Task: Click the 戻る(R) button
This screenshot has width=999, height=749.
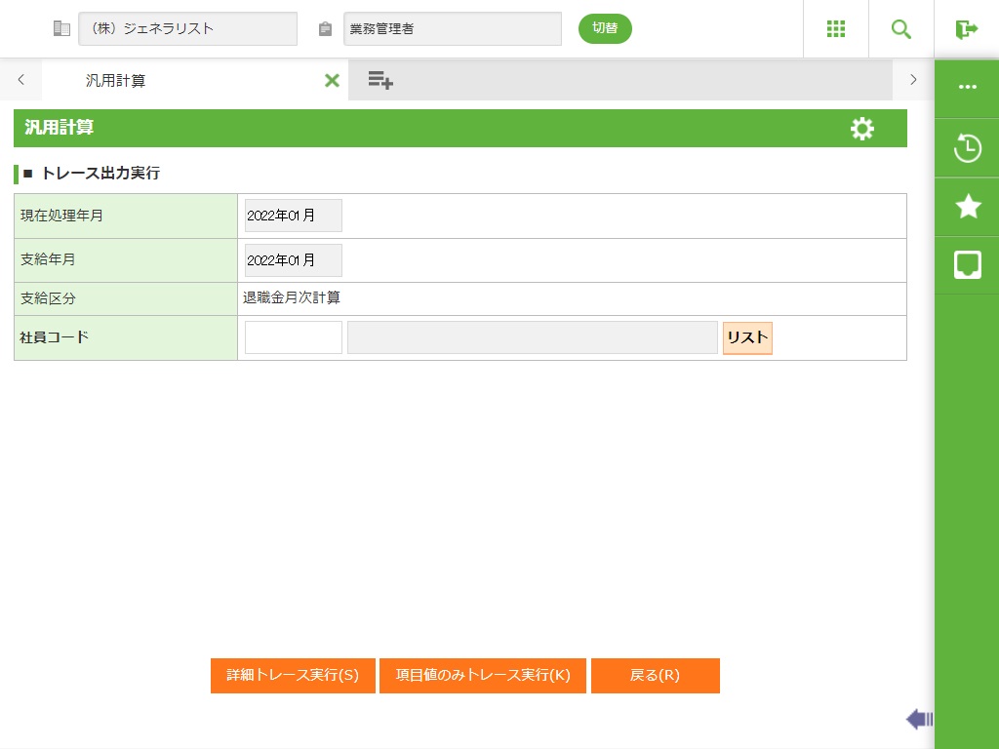Action: [655, 675]
